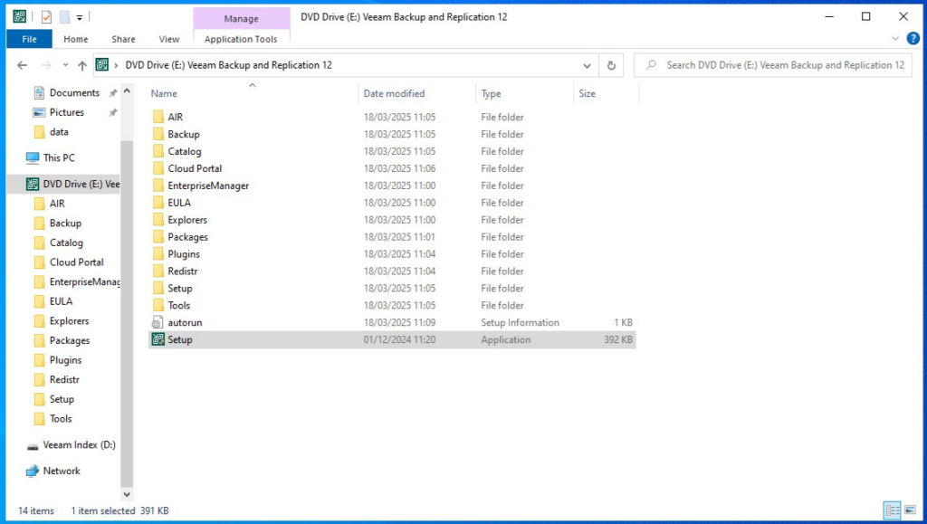Select the EnterpriseManager folder in list
Viewport: 927px width, 524px height.
pos(208,186)
